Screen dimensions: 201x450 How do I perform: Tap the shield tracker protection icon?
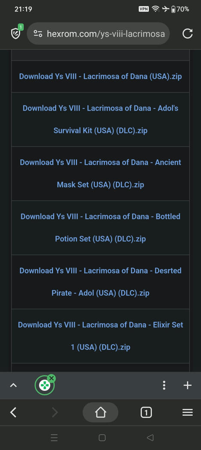(x=16, y=33)
